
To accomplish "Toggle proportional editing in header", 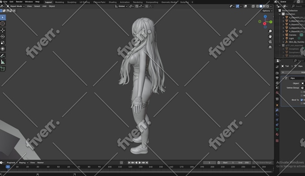I will click(147, 6).
